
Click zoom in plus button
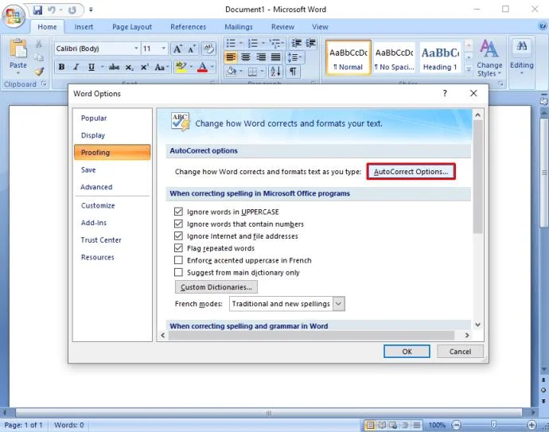click(531, 425)
